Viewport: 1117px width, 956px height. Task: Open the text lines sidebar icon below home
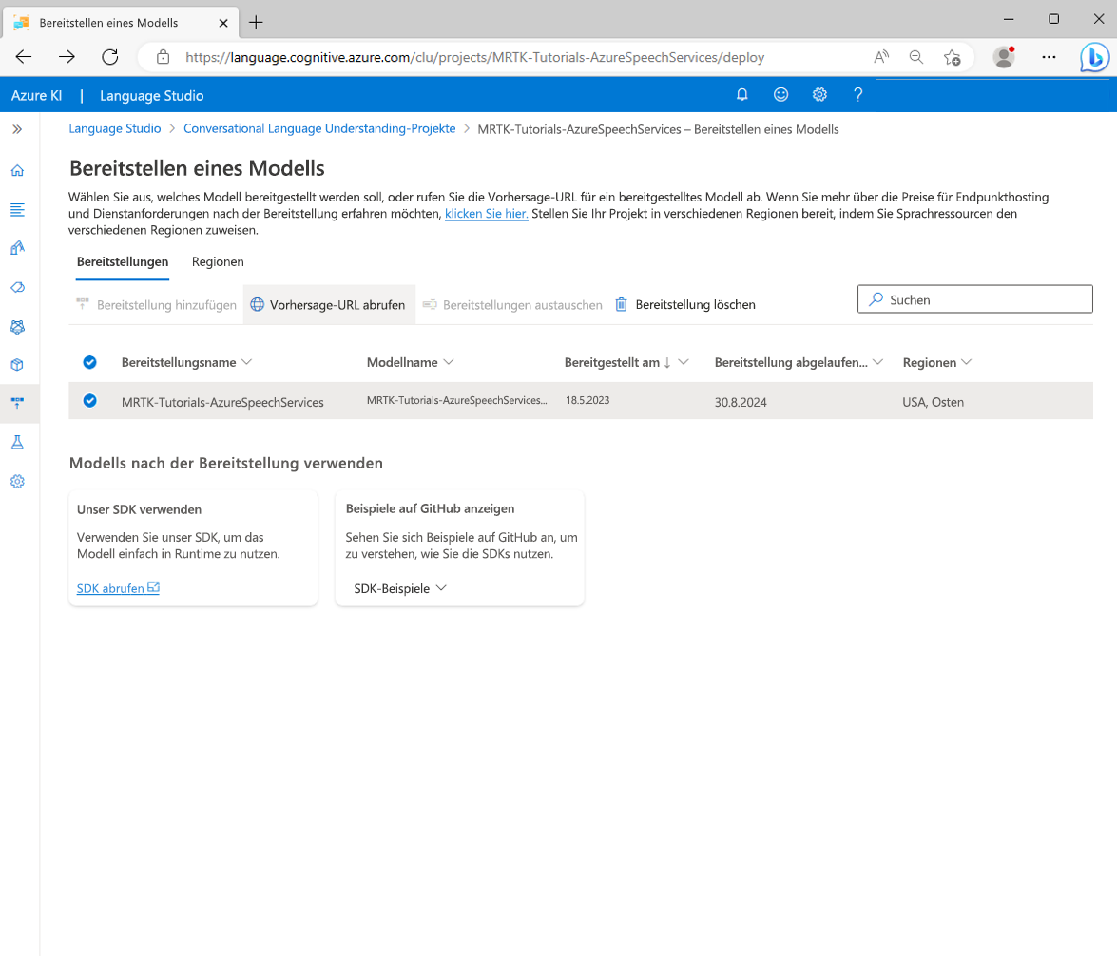17,209
